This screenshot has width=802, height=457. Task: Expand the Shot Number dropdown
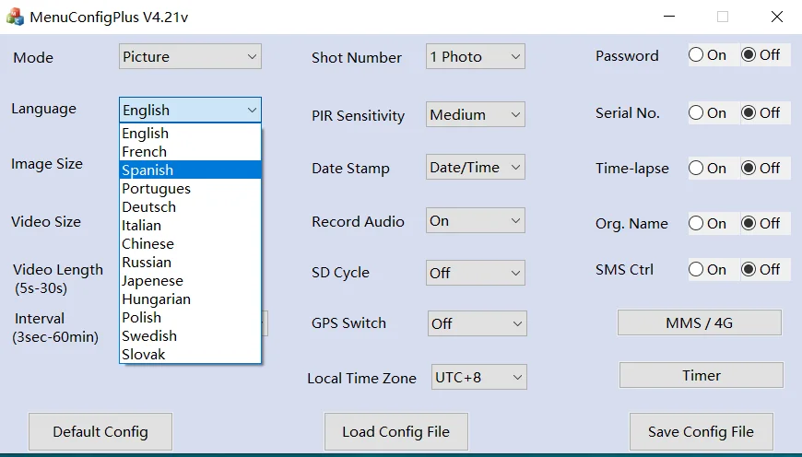(475, 57)
